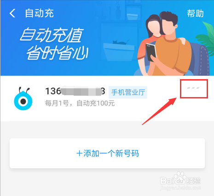Tap the plus sign before 添加一个新号码
The image size is (214, 196).
coord(80,154)
